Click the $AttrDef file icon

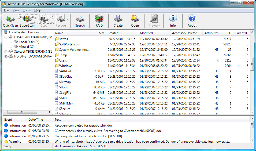click(57, 71)
